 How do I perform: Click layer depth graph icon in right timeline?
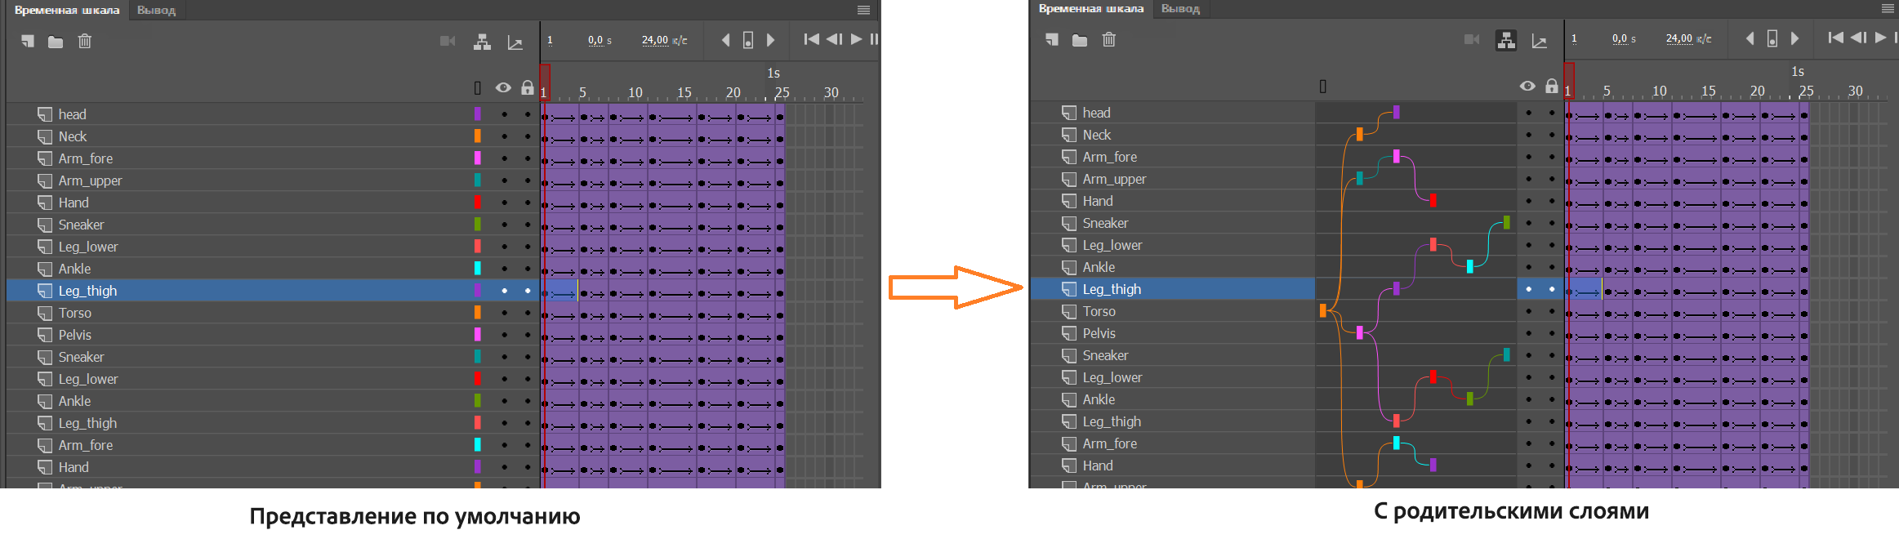tap(1539, 41)
